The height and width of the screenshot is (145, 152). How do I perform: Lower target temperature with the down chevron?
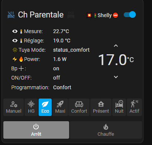[x=116, y=77]
